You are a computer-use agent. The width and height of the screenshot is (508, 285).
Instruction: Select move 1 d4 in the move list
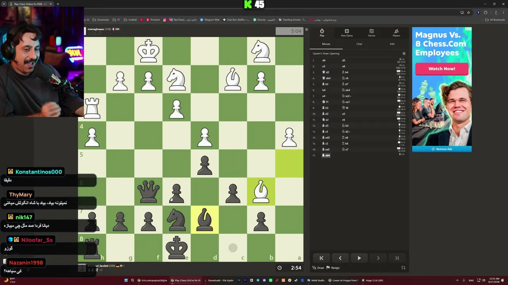coord(324,61)
